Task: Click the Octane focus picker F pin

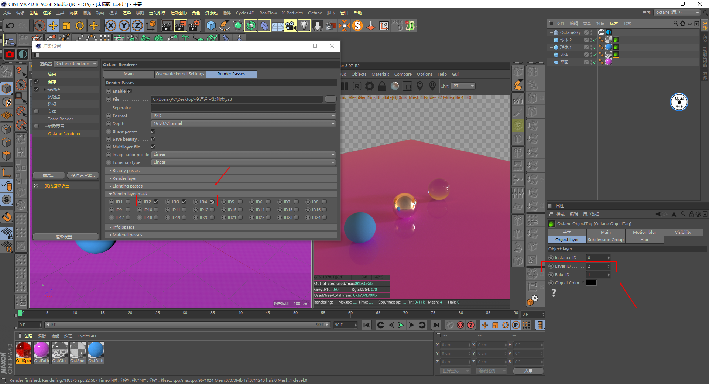Action: [420, 86]
